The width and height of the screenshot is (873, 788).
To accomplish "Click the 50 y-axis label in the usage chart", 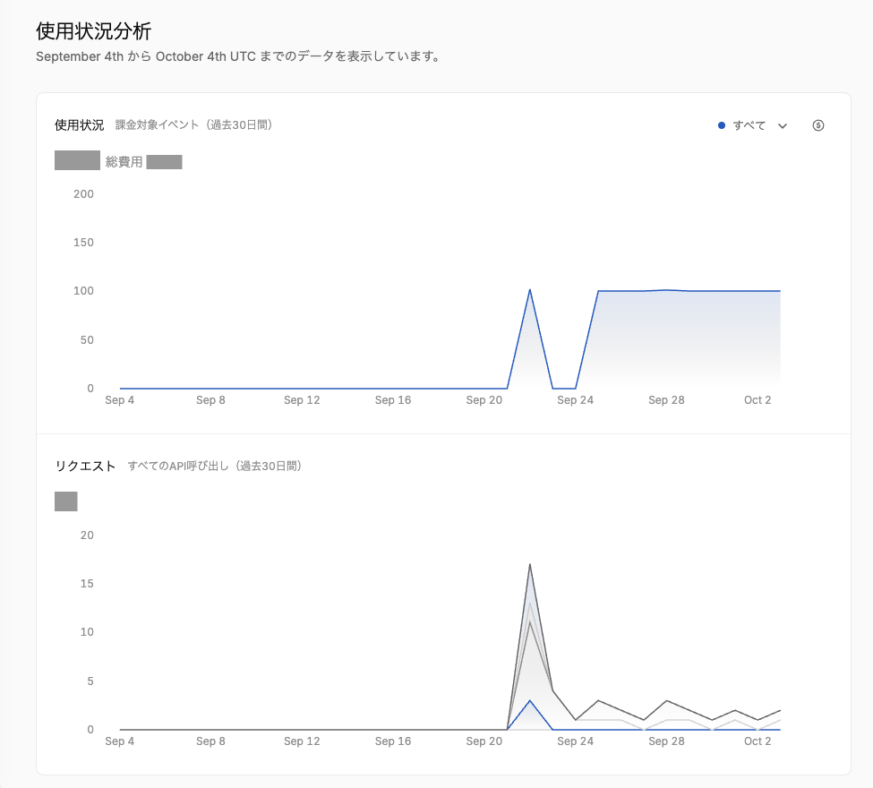I will click(87, 339).
